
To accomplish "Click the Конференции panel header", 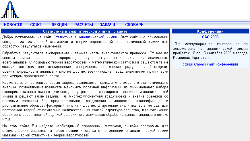I will click(210, 31).
